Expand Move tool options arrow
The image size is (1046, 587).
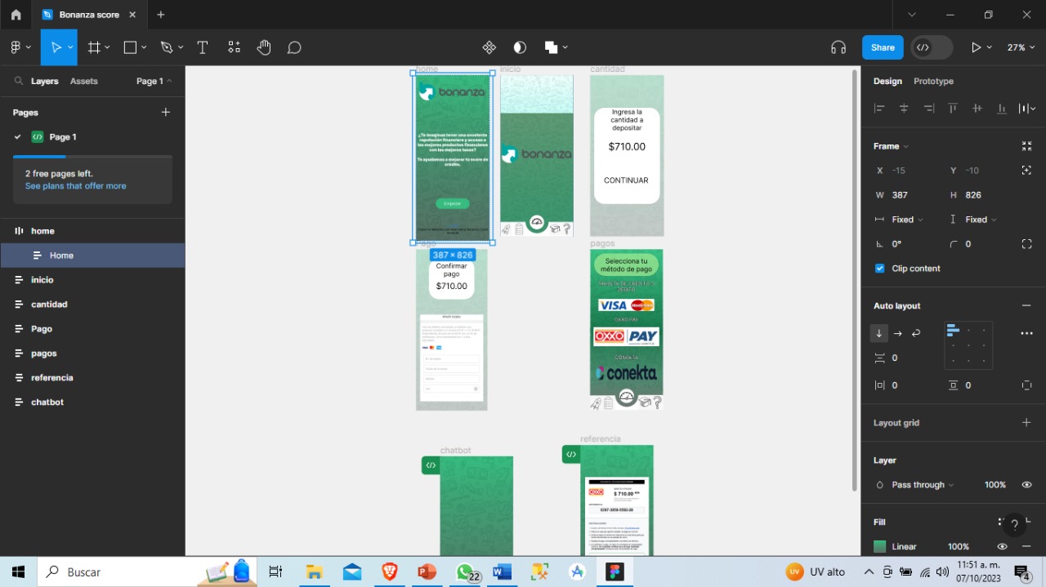(70, 47)
